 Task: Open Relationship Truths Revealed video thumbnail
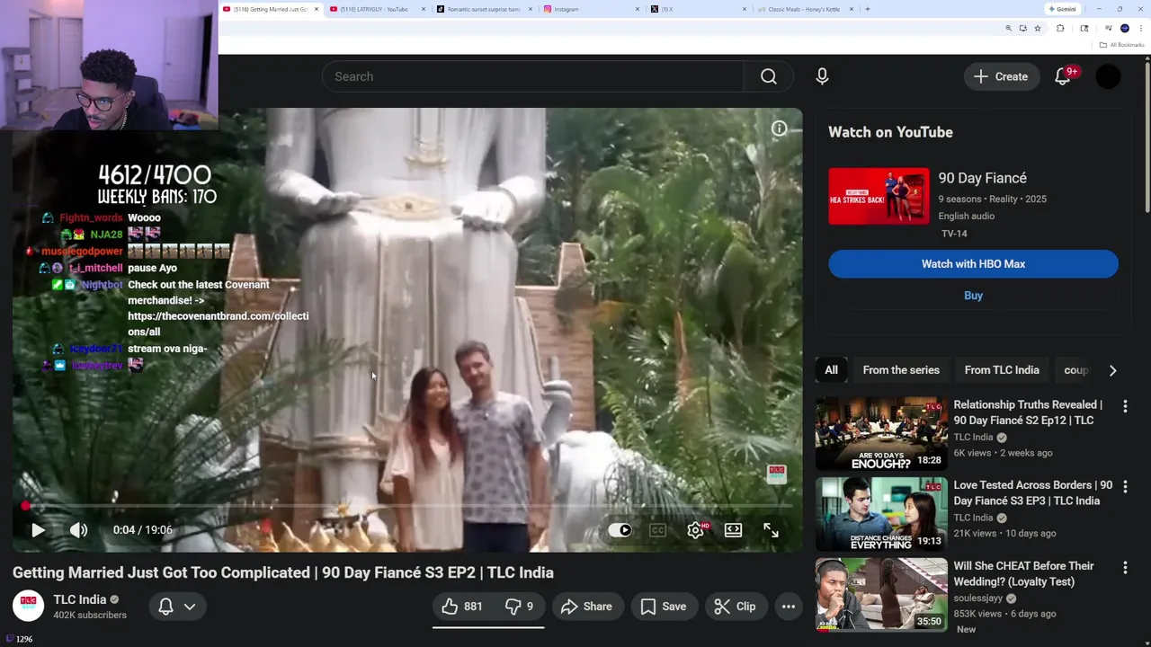point(881,434)
